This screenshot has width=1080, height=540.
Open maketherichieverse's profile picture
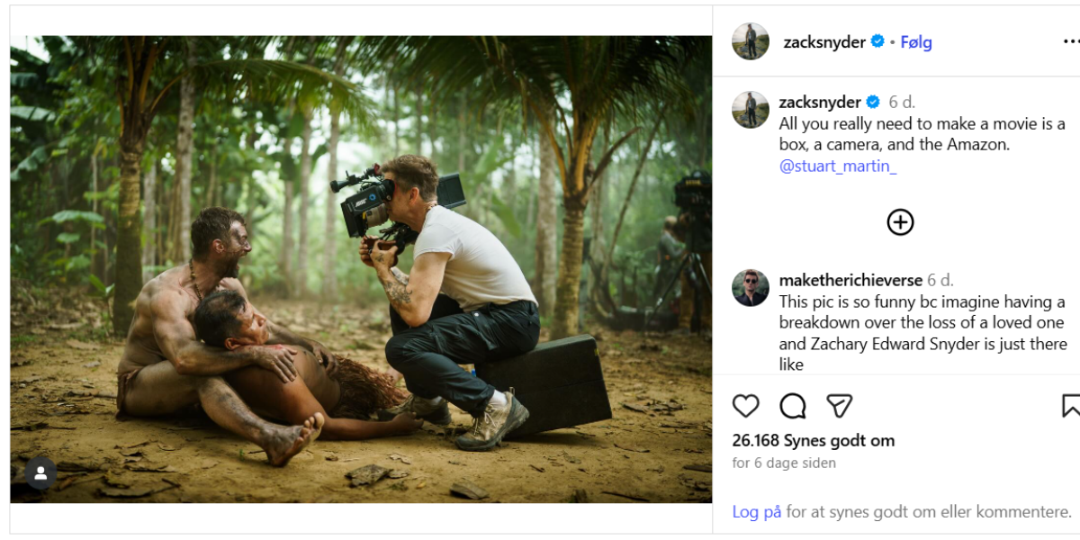click(750, 282)
